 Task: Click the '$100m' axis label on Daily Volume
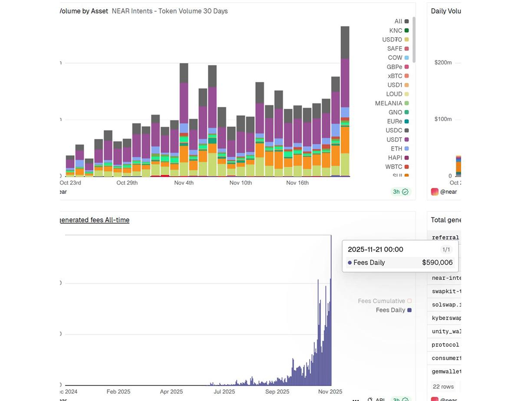[443, 119]
